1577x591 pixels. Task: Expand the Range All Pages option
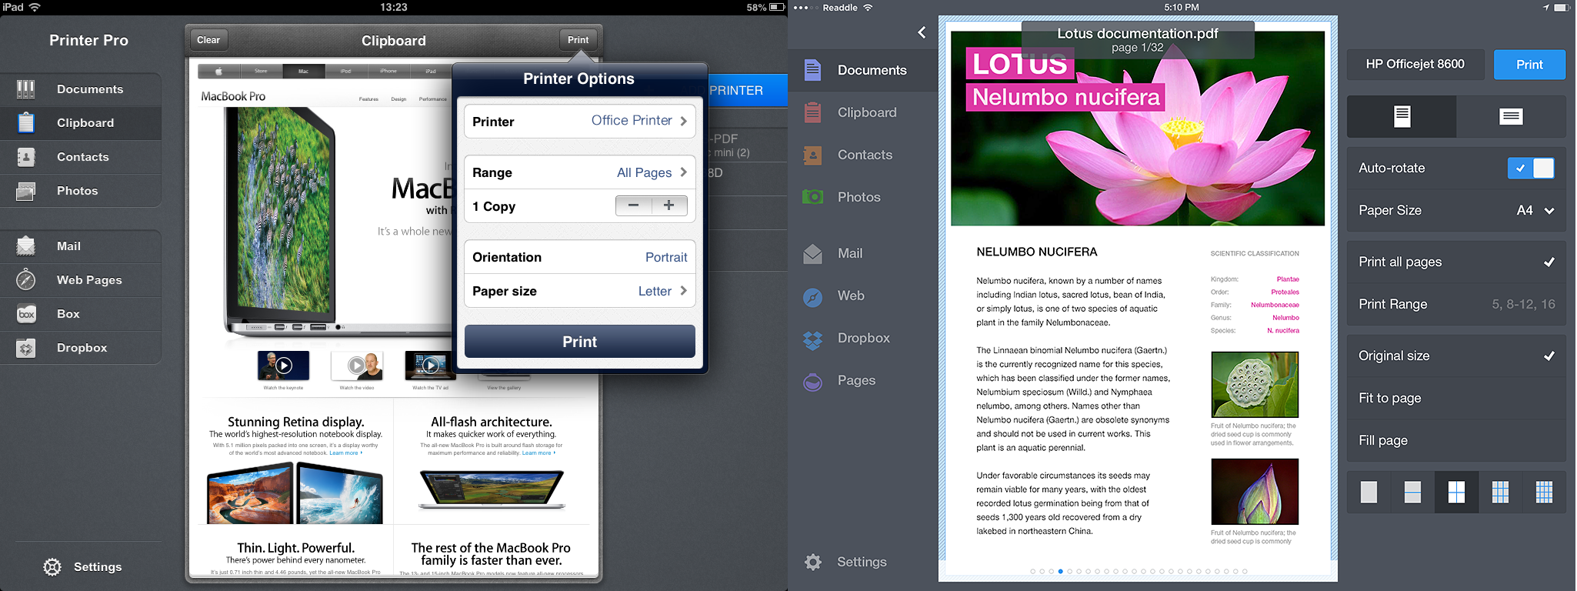tap(579, 172)
